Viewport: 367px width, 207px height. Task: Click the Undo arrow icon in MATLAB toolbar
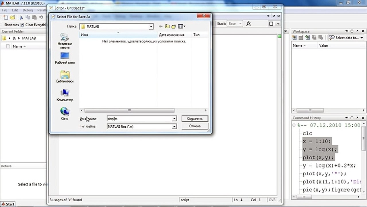click(x=41, y=17)
